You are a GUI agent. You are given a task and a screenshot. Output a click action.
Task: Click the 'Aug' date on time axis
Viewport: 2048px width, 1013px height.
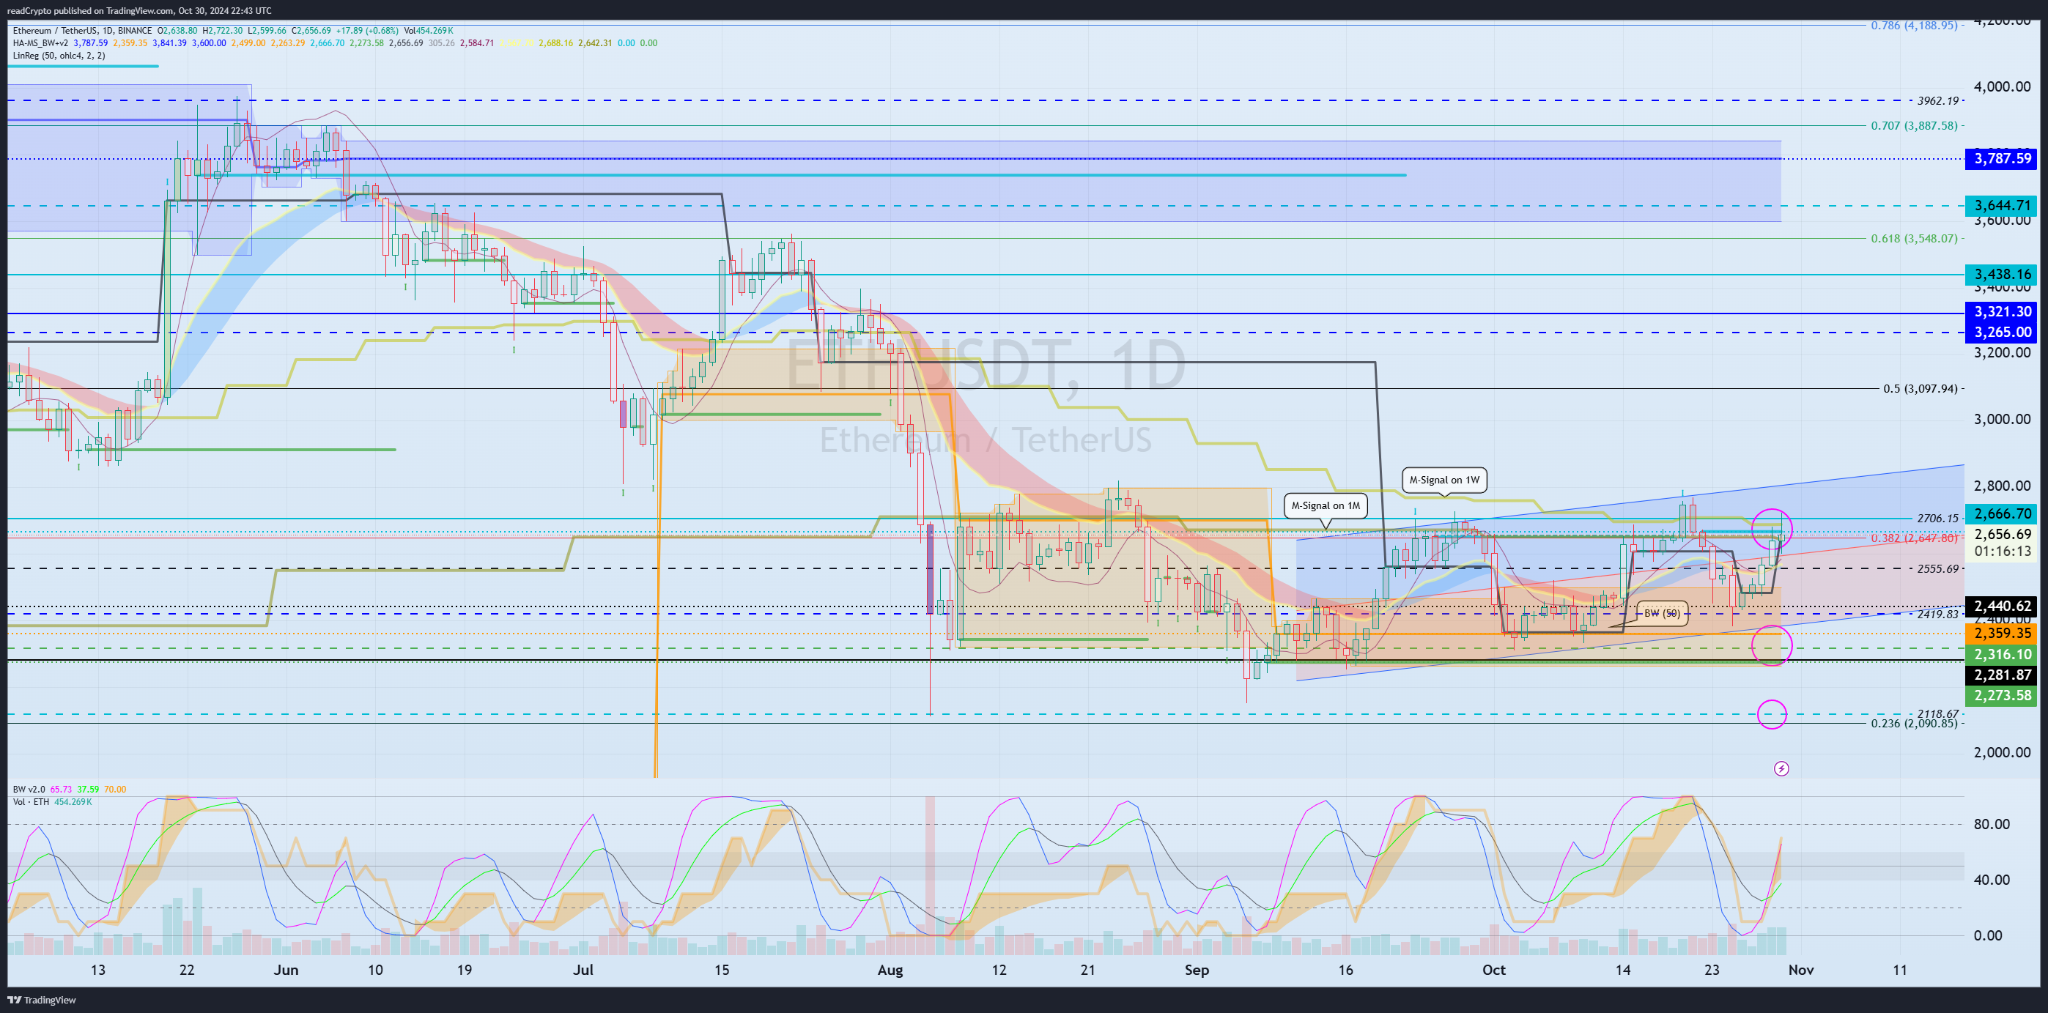coord(890,970)
